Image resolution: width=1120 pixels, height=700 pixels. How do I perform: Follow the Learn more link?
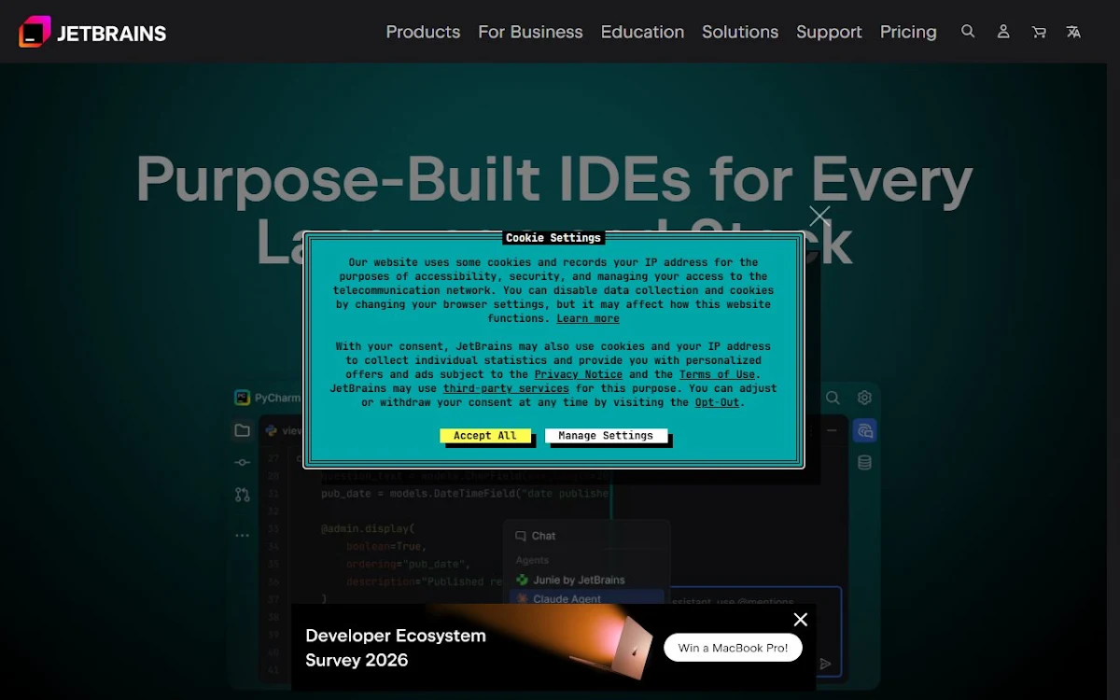(588, 318)
